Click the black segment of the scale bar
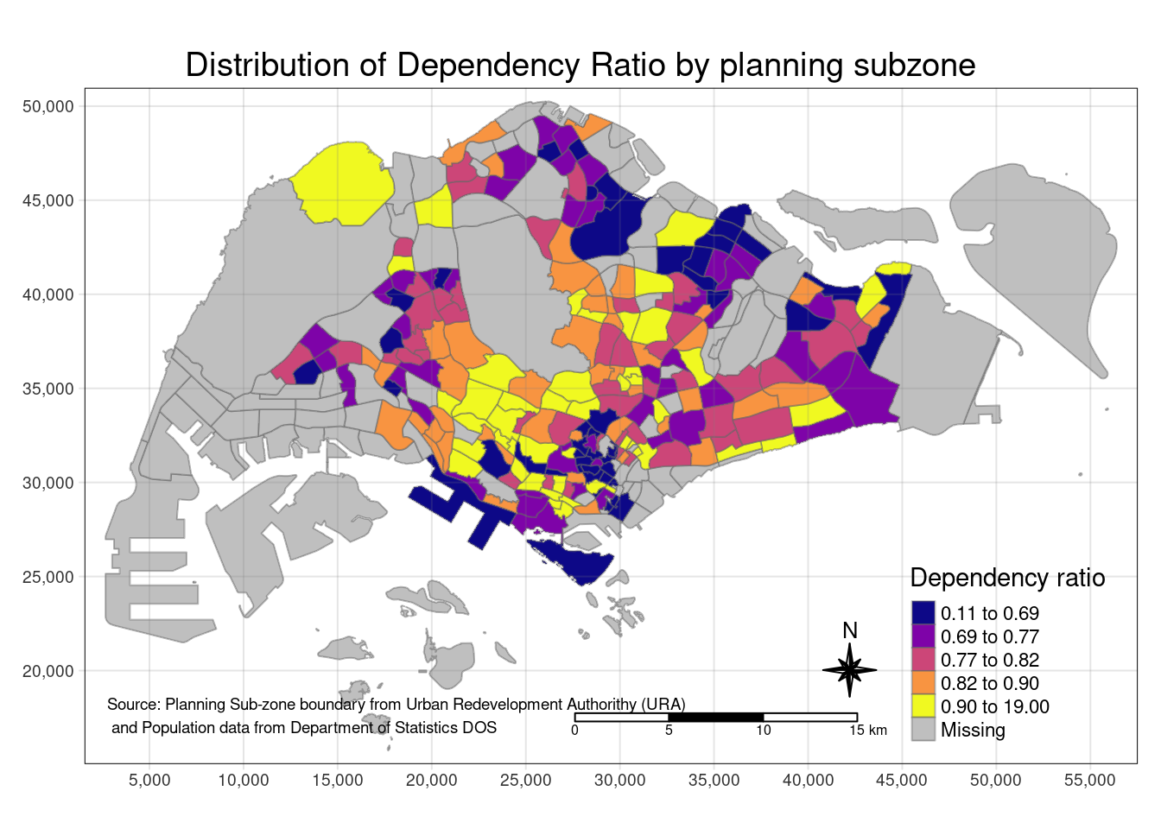Screen dimensions: 1161x829 715,717
